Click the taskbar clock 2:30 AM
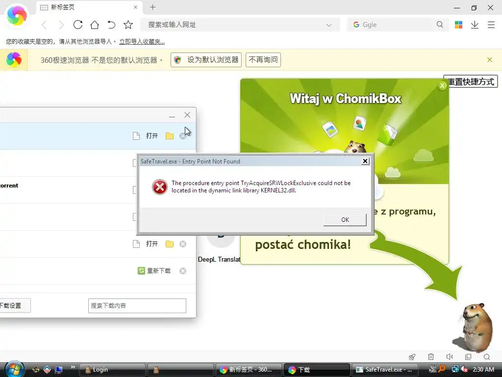This screenshot has width=502, height=377. [x=483, y=369]
